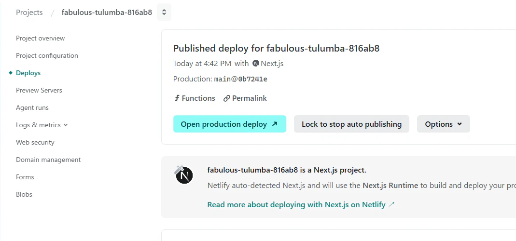Click the diamond marker next to Deploys

11,73
